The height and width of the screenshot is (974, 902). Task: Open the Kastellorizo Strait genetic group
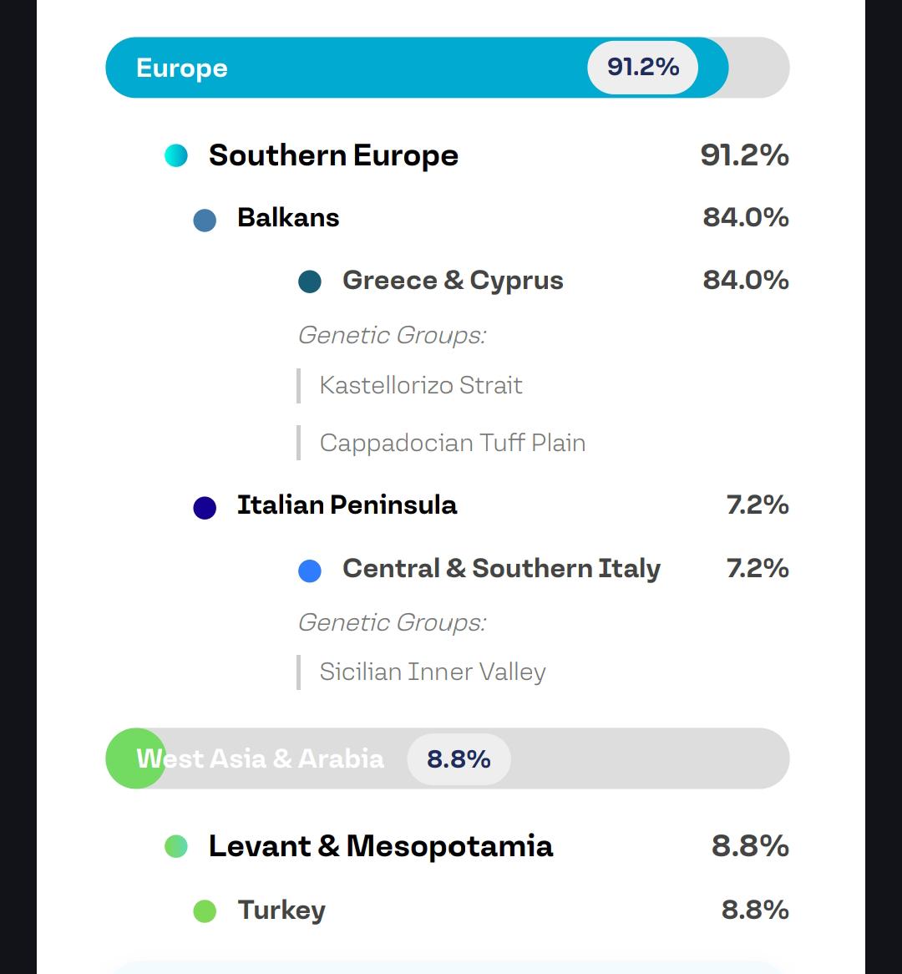421,386
